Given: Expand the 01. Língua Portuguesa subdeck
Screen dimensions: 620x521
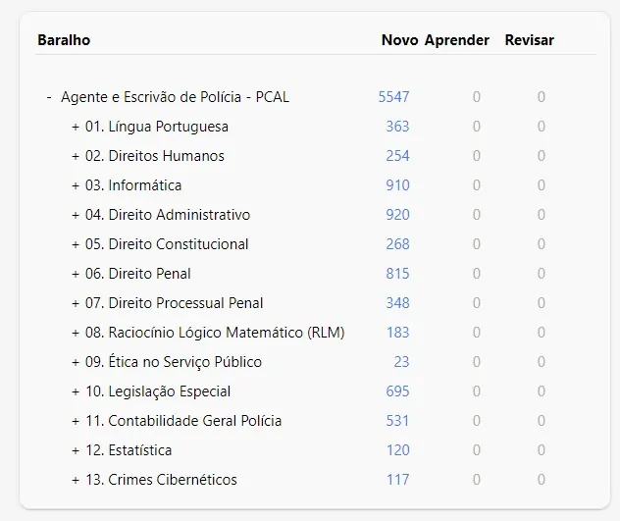Looking at the screenshot, I should coord(76,127).
